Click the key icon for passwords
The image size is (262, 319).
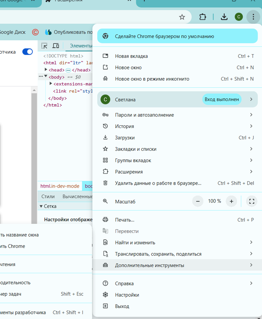click(x=105, y=115)
